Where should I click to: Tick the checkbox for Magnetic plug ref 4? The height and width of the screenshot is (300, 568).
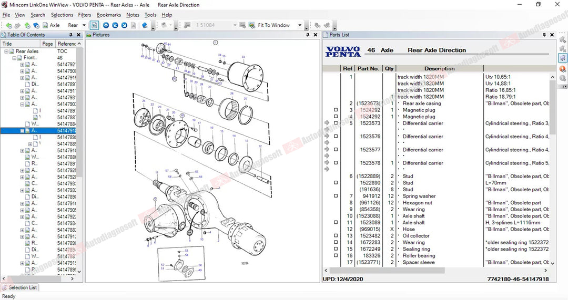[336, 116]
